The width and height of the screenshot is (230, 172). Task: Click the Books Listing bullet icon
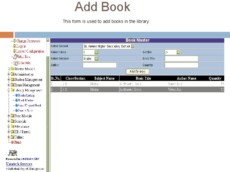pos(16,95)
